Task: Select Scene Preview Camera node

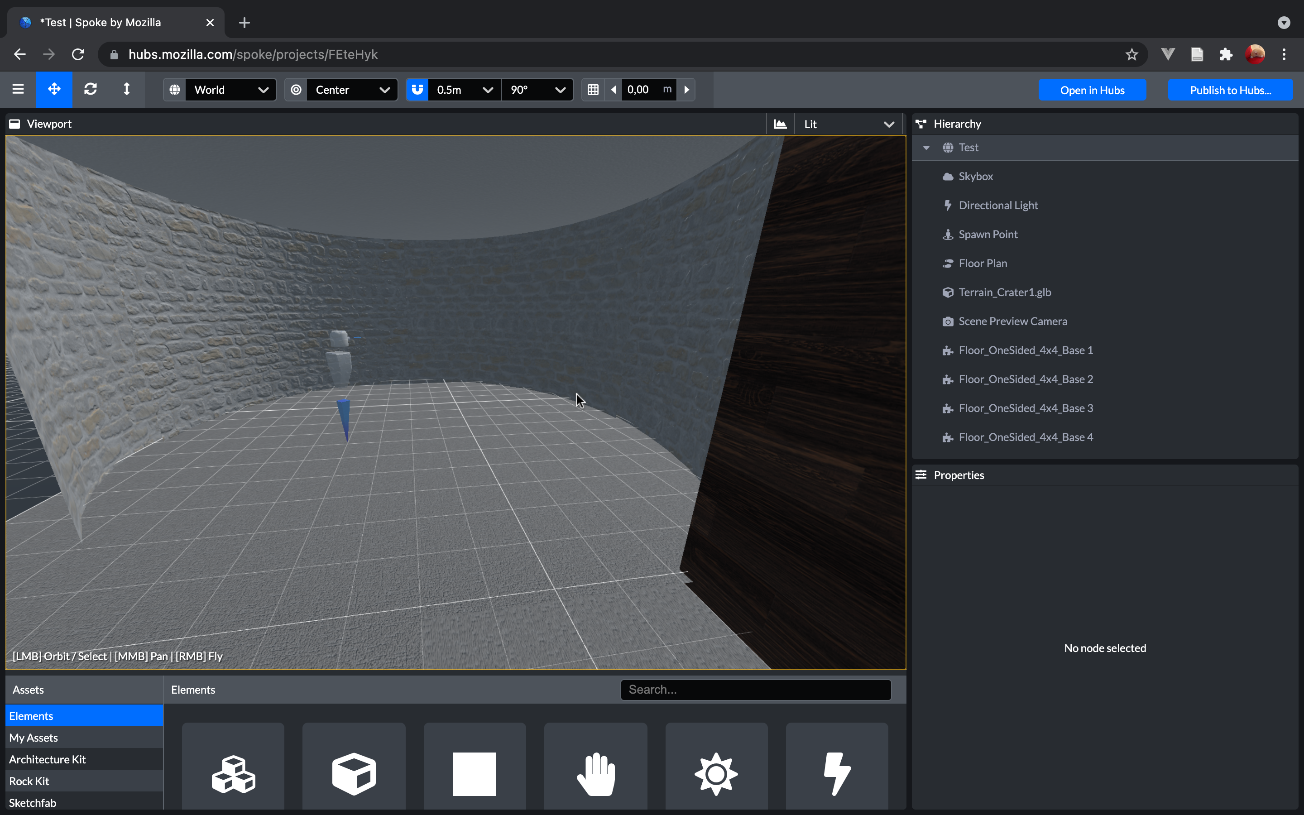Action: pyautogui.click(x=1105, y=321)
